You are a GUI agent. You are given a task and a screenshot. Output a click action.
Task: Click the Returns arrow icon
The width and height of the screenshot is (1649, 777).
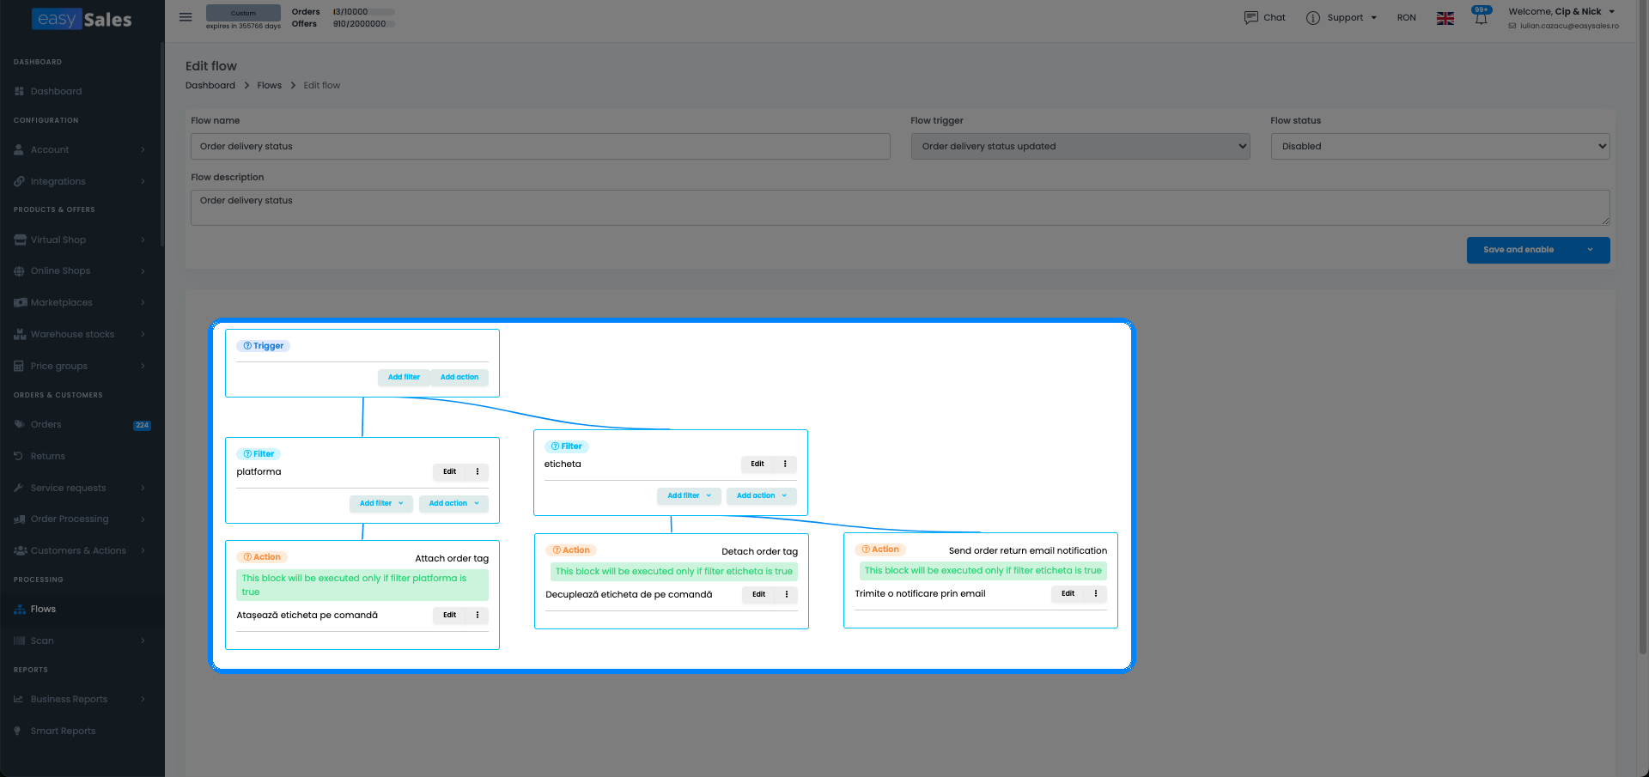click(x=19, y=456)
